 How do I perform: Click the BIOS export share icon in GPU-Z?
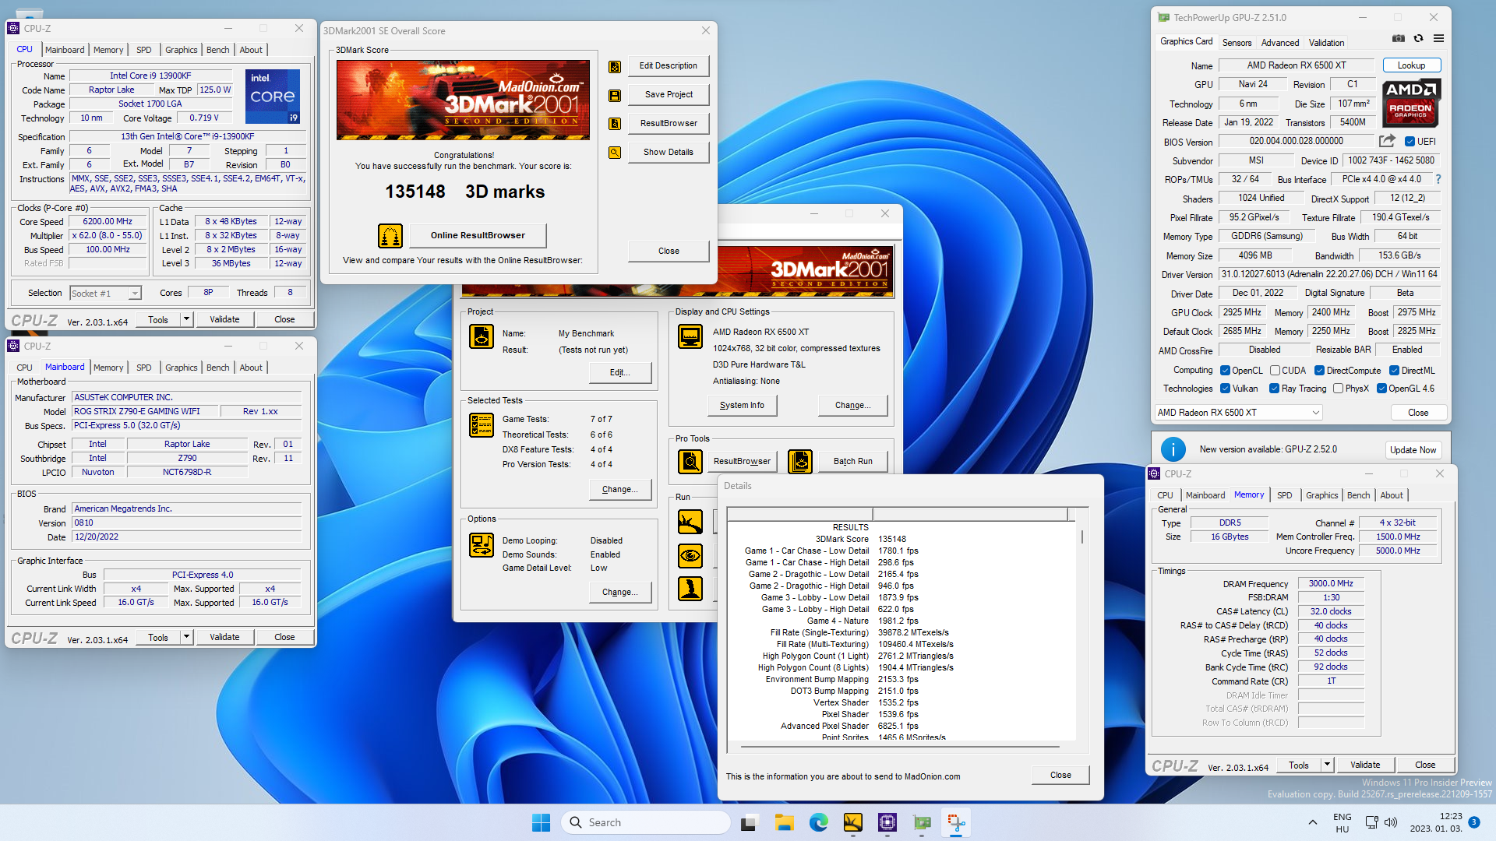(1387, 141)
